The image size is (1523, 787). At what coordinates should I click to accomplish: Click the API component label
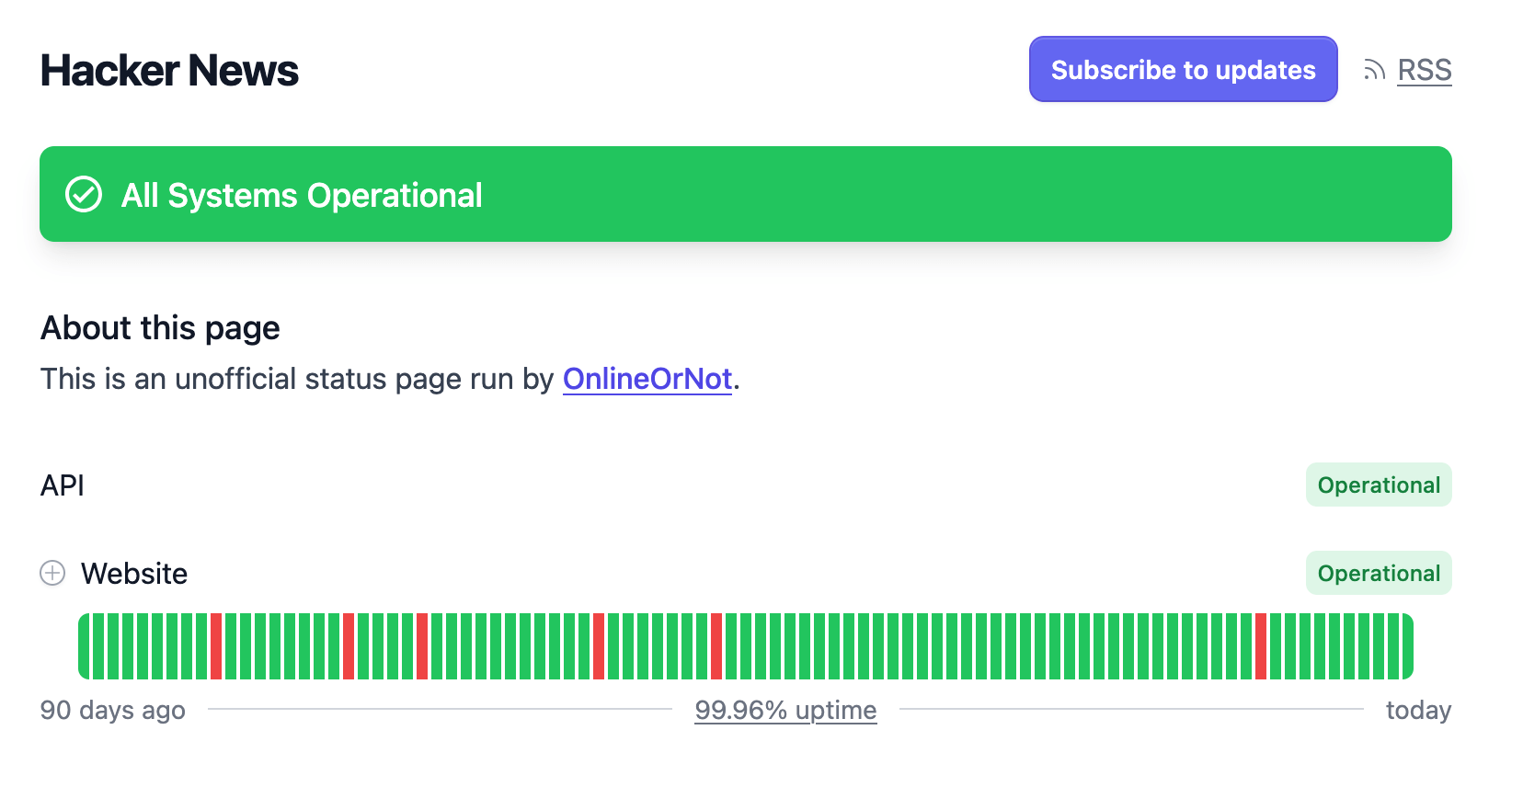pos(63,485)
